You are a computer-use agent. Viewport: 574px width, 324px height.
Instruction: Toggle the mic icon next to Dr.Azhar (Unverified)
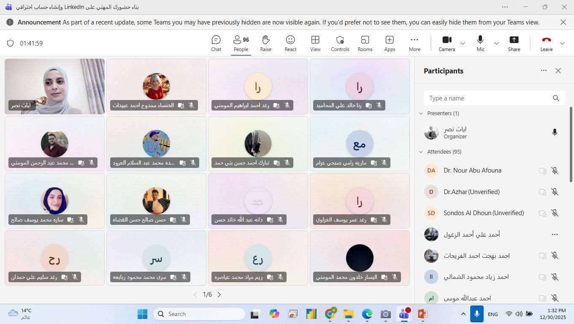coord(555,192)
